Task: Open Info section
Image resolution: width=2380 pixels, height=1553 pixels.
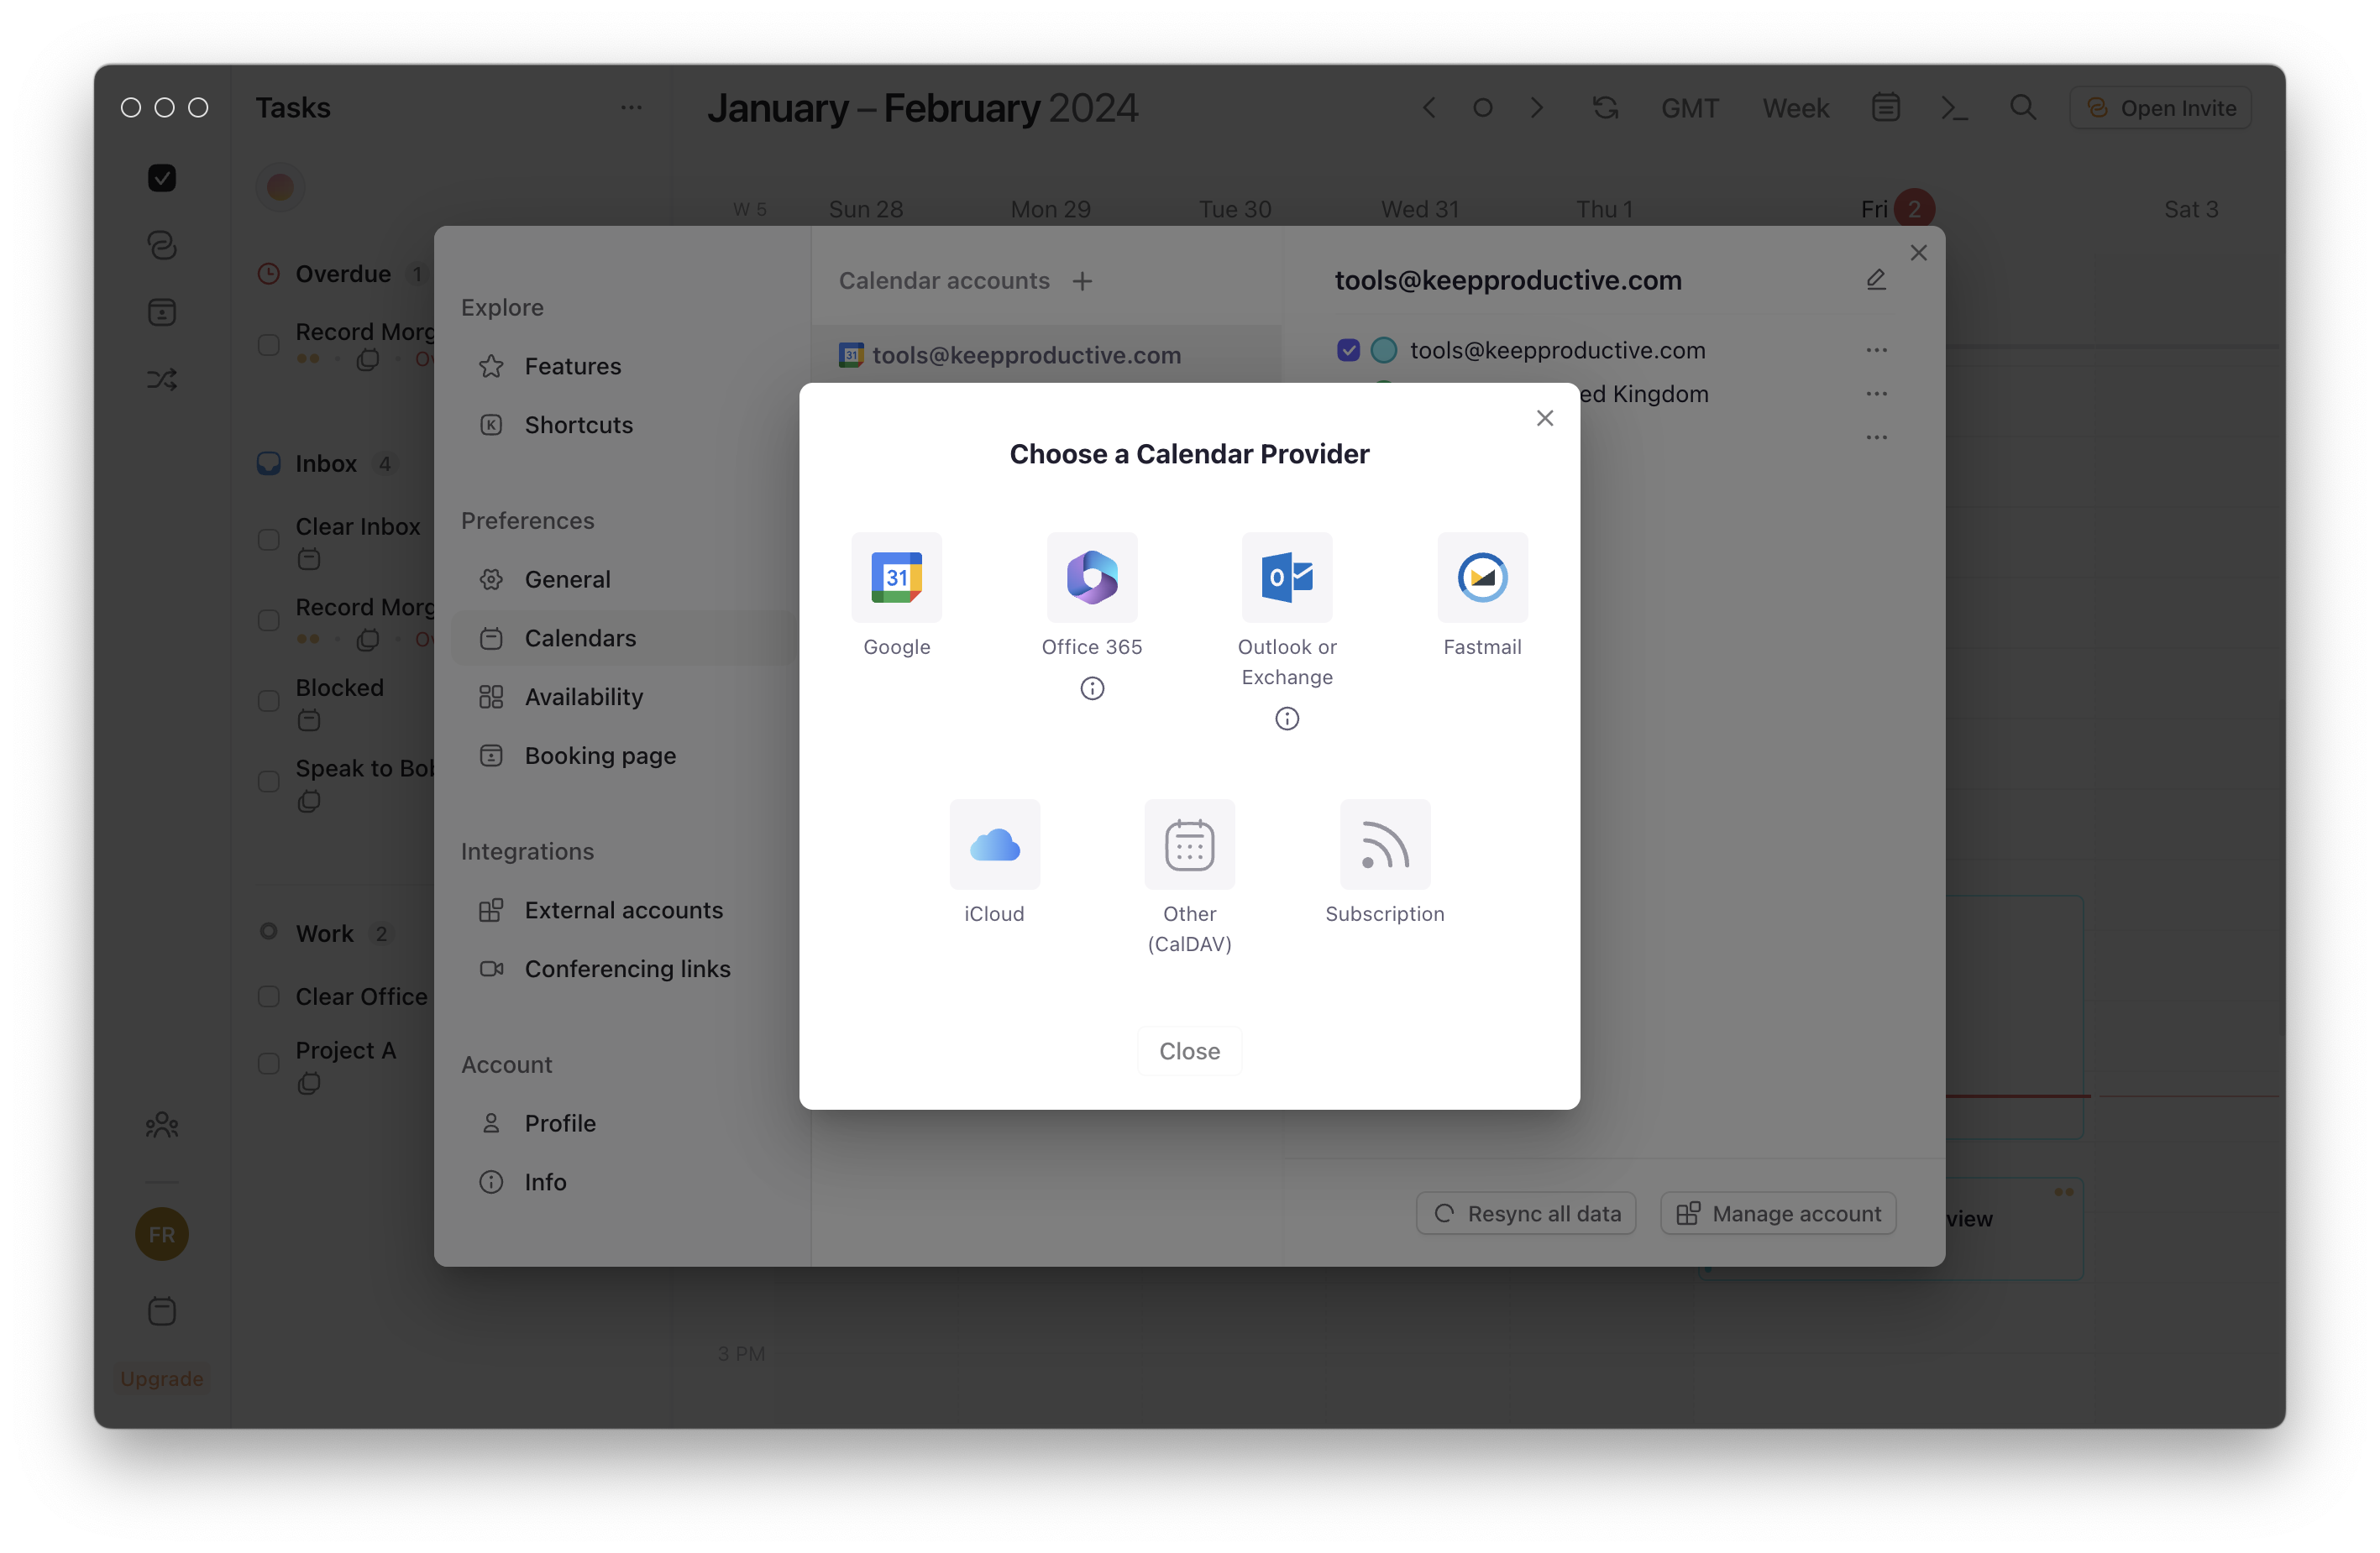Action: tap(623, 1182)
